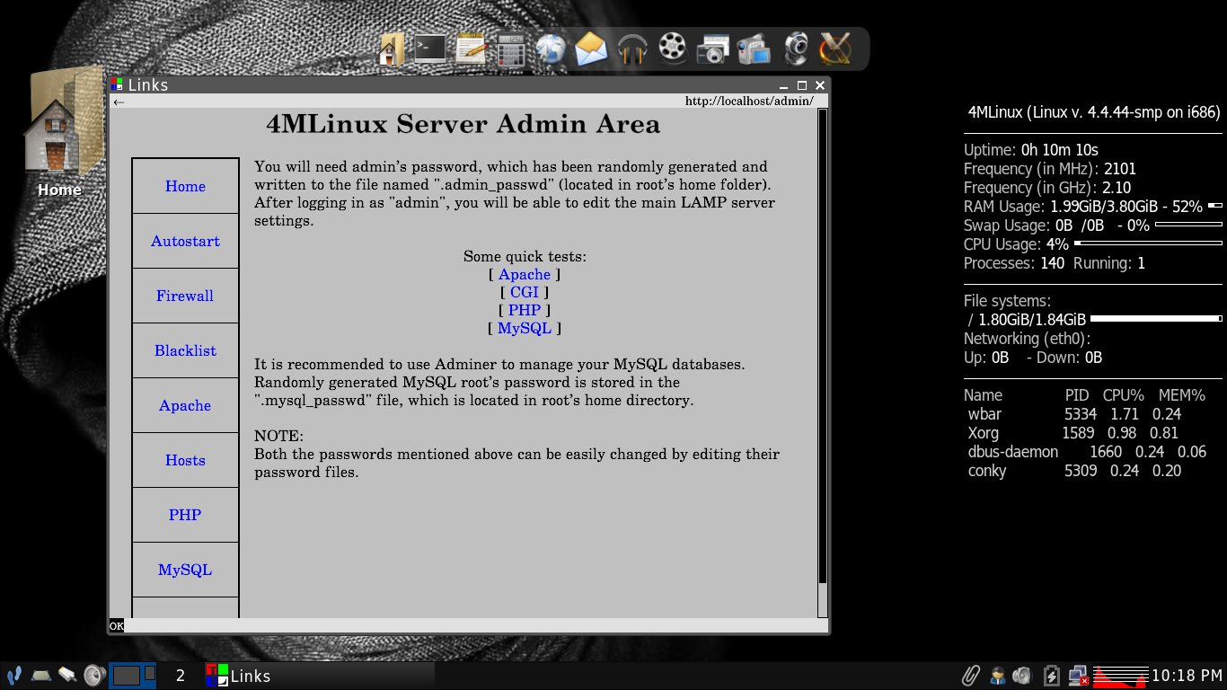The height and width of the screenshot is (690, 1227).
Task: Go back using the Links arrow button
Action: tap(118, 102)
